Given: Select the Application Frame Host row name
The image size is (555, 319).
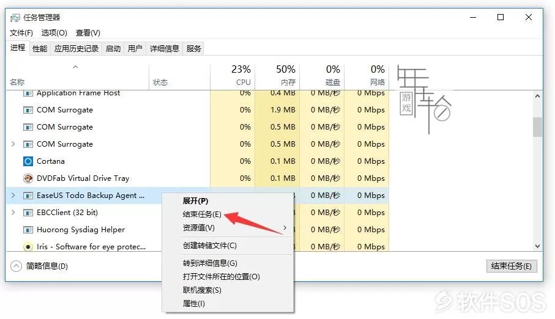Looking at the screenshot, I should pyautogui.click(x=78, y=93).
